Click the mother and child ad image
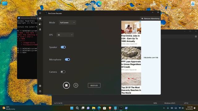Screen dimensions: 198x111 point(131,27)
